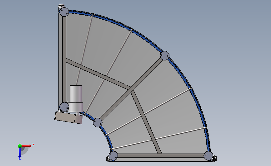The height and width of the screenshot is (166, 271).
Task: Click the green Y axis dot on the triad
Action: pos(20,146)
